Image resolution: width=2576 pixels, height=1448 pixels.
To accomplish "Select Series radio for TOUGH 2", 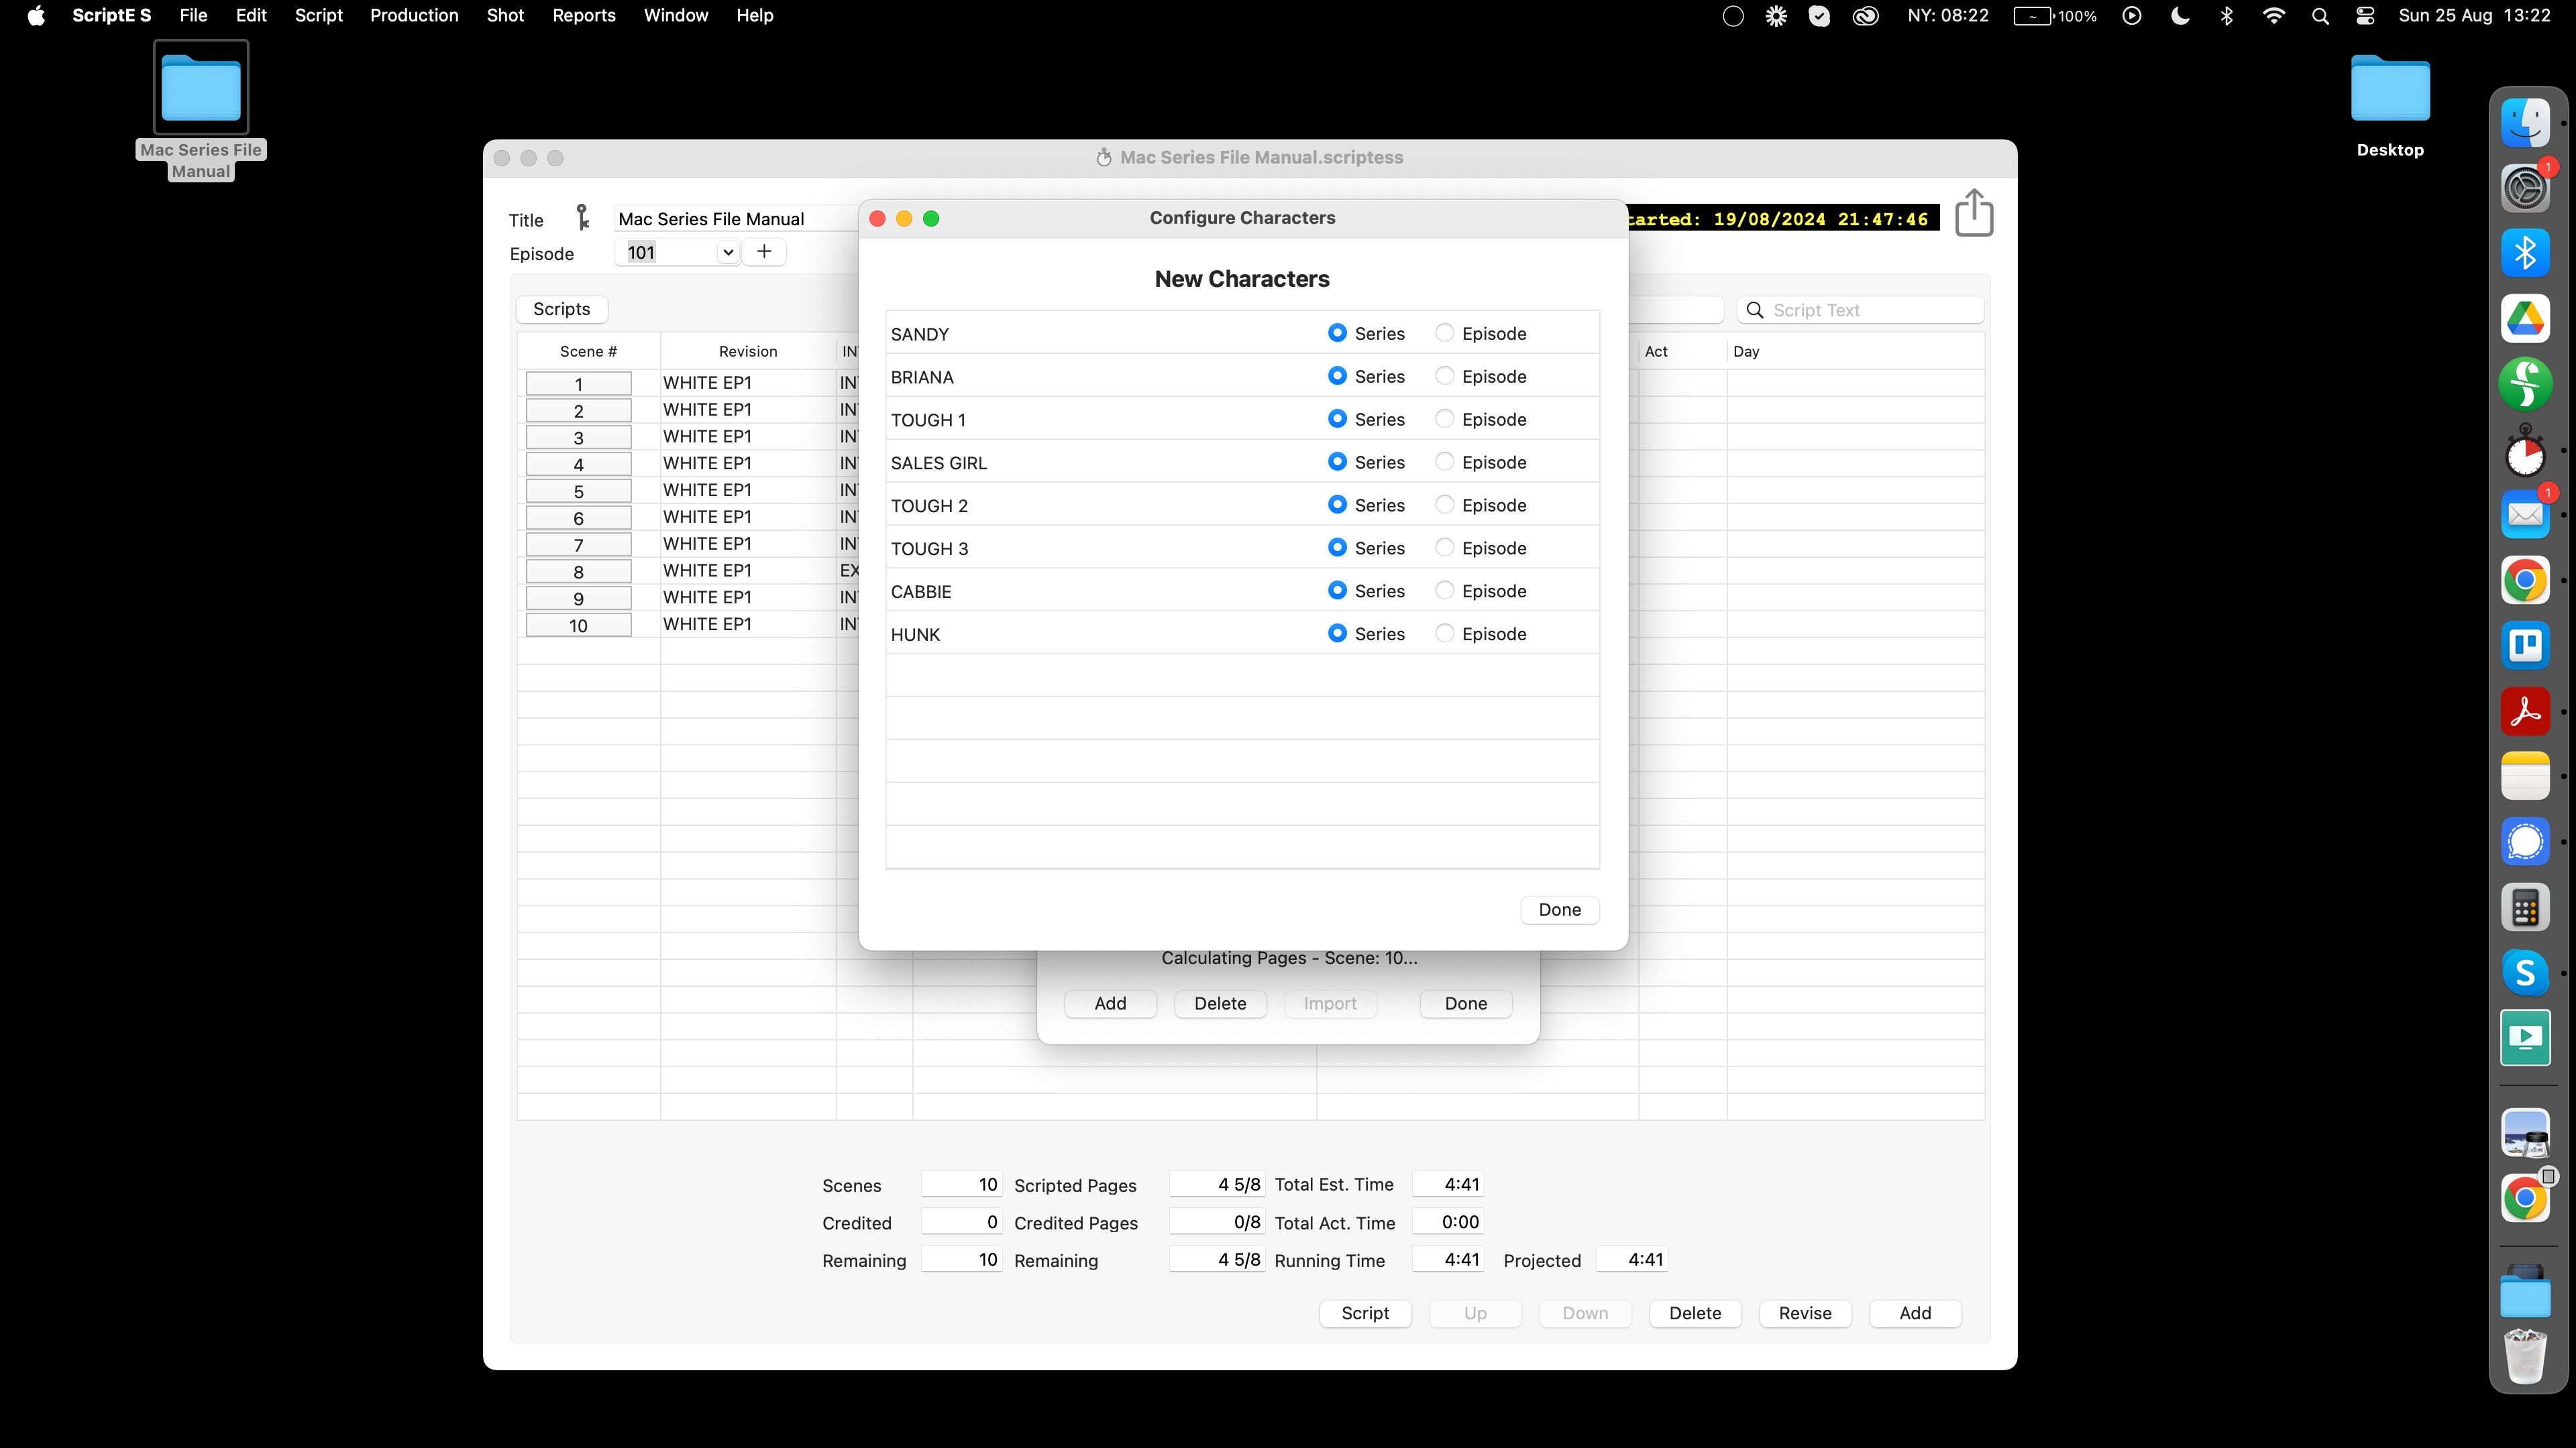I will point(1337,505).
